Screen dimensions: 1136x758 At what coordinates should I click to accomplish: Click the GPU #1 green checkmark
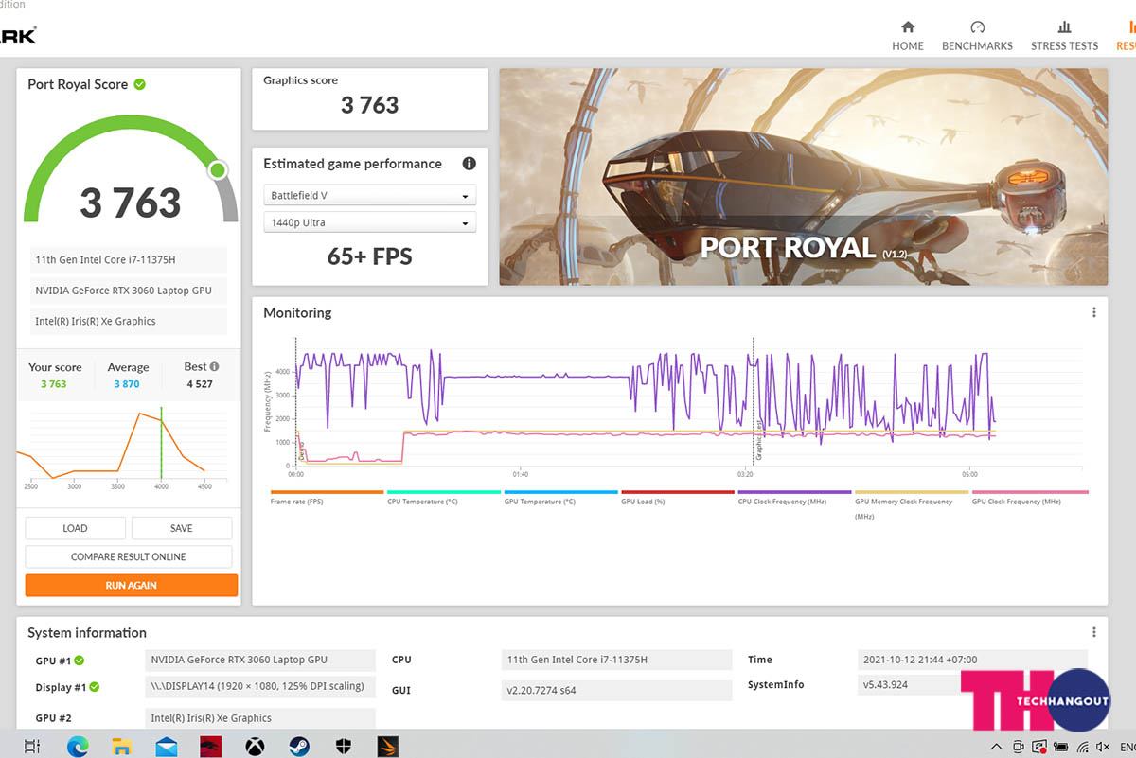(80, 661)
